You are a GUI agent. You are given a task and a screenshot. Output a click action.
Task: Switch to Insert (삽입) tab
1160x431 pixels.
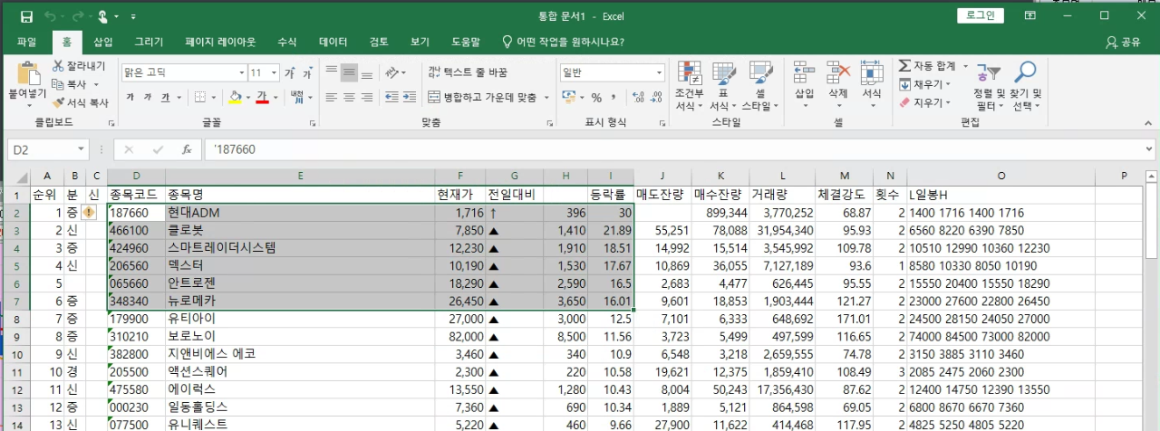[x=103, y=42]
